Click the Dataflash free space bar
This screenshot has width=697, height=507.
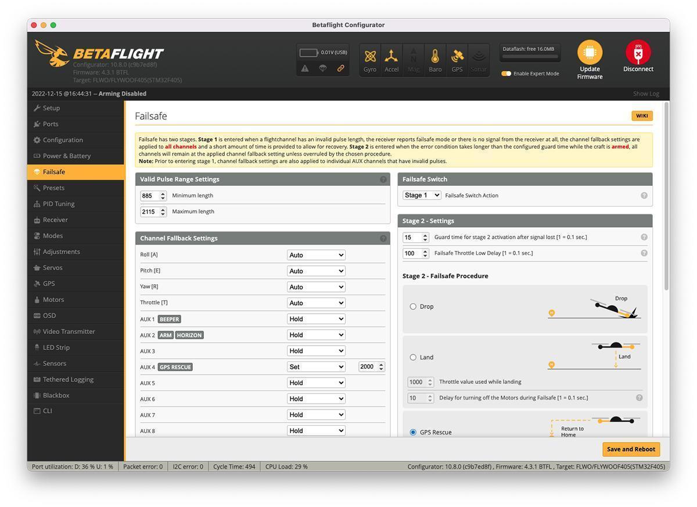click(x=531, y=57)
